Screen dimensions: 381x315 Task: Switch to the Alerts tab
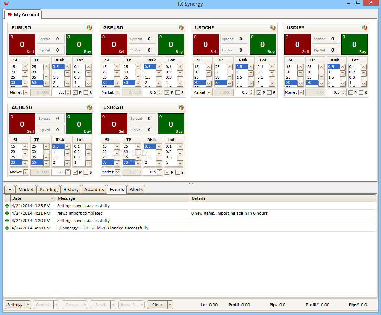pyautogui.click(x=136, y=190)
